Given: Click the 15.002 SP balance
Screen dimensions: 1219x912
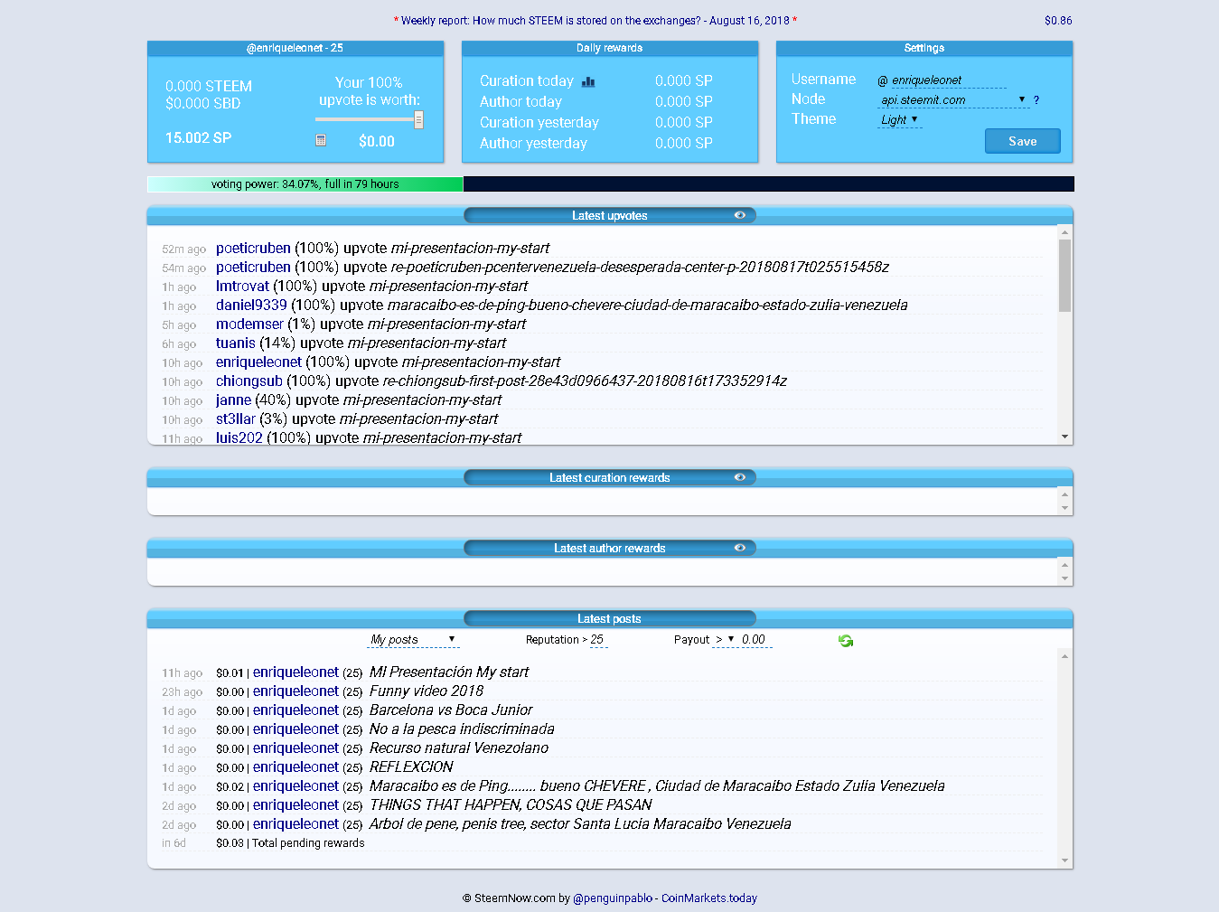Looking at the screenshot, I should [198, 137].
